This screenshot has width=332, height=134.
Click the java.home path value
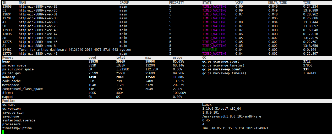[232, 116]
